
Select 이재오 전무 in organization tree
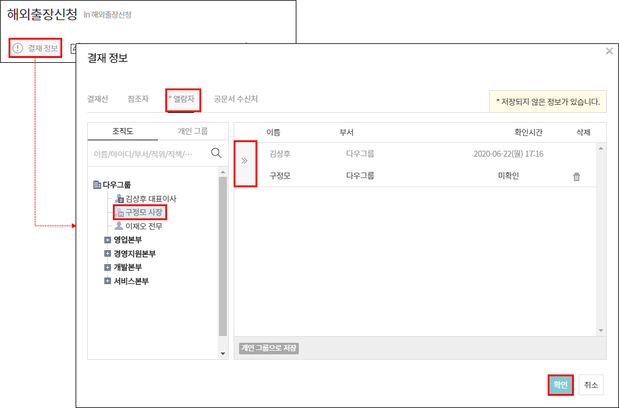pos(143,226)
